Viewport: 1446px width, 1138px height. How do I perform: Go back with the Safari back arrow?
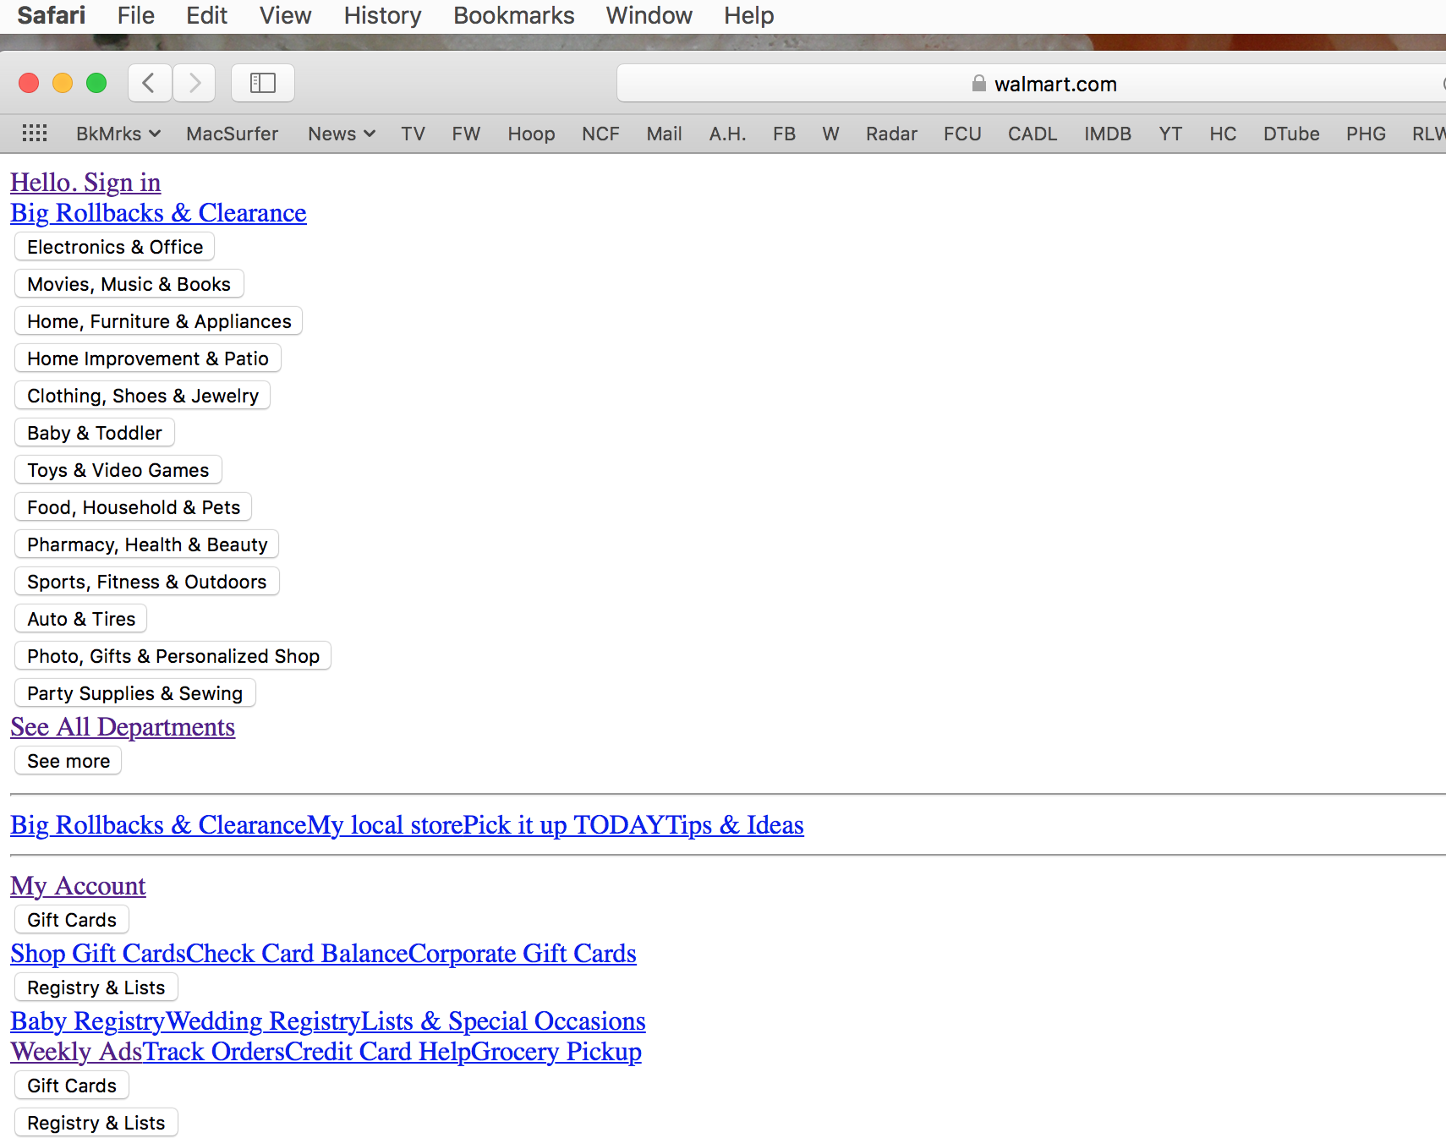[150, 83]
